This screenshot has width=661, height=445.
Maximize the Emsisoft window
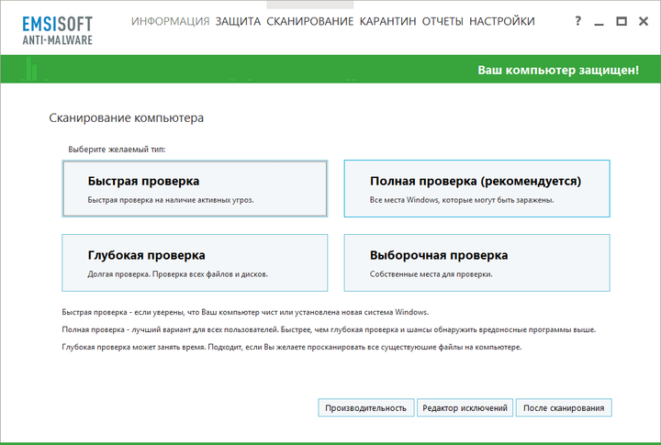(x=622, y=21)
